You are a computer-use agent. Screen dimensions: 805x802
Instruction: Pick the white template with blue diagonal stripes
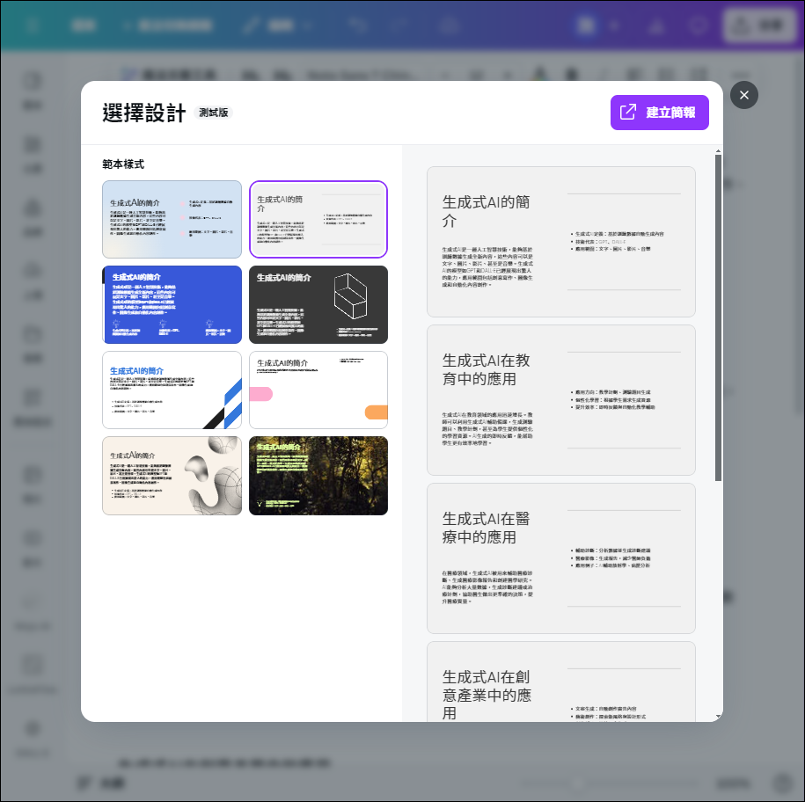pyautogui.click(x=172, y=390)
